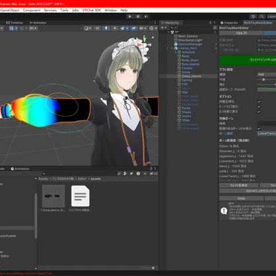Toggle the 自動正規化 checkbox
Screen dimensions: 276x276
pyautogui.click(x=259, y=102)
